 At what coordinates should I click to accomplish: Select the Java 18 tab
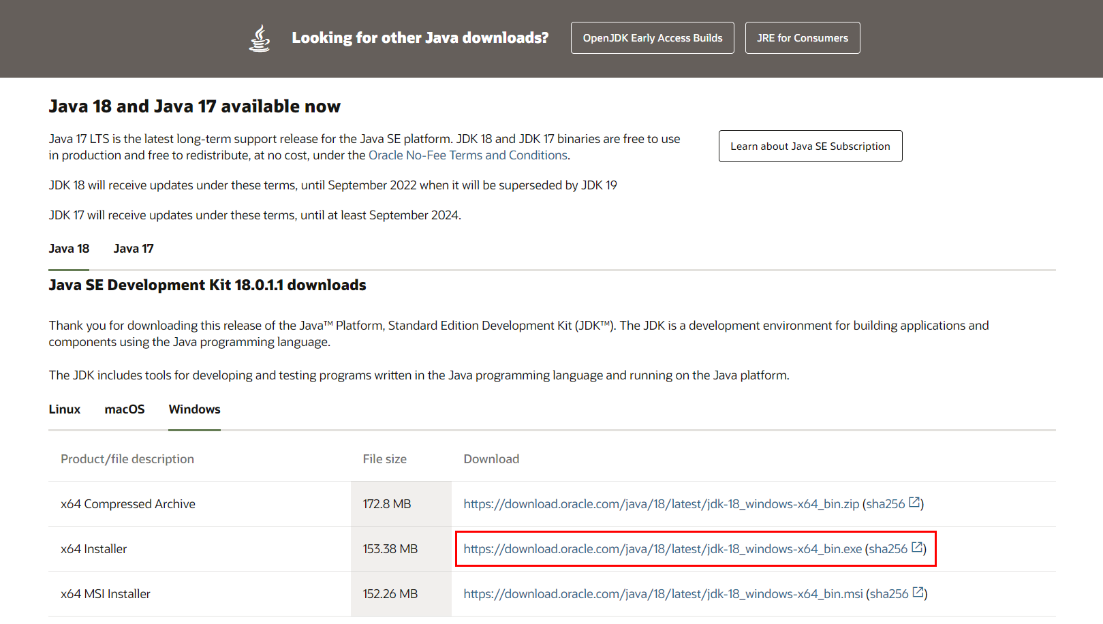tap(68, 248)
